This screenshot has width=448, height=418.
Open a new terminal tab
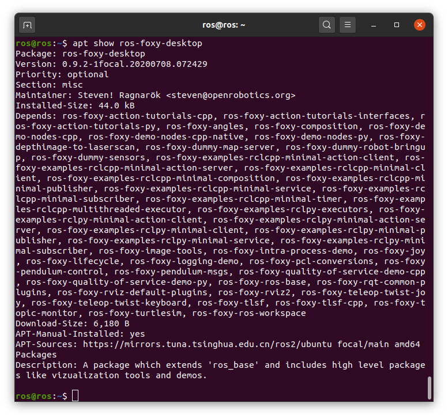[x=27, y=25]
